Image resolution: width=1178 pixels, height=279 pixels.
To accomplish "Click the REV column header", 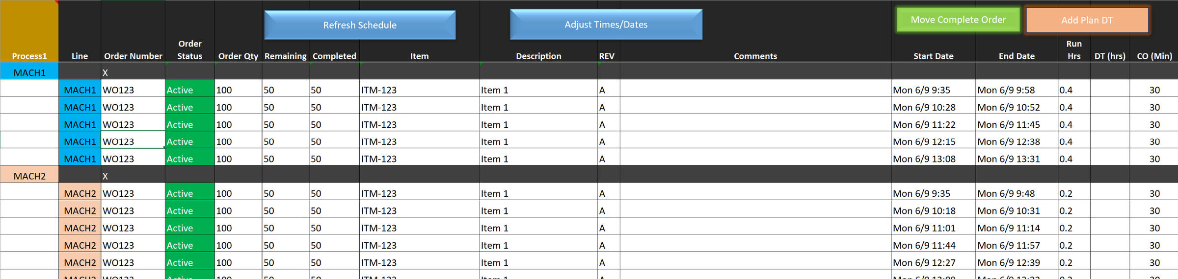I will (607, 56).
